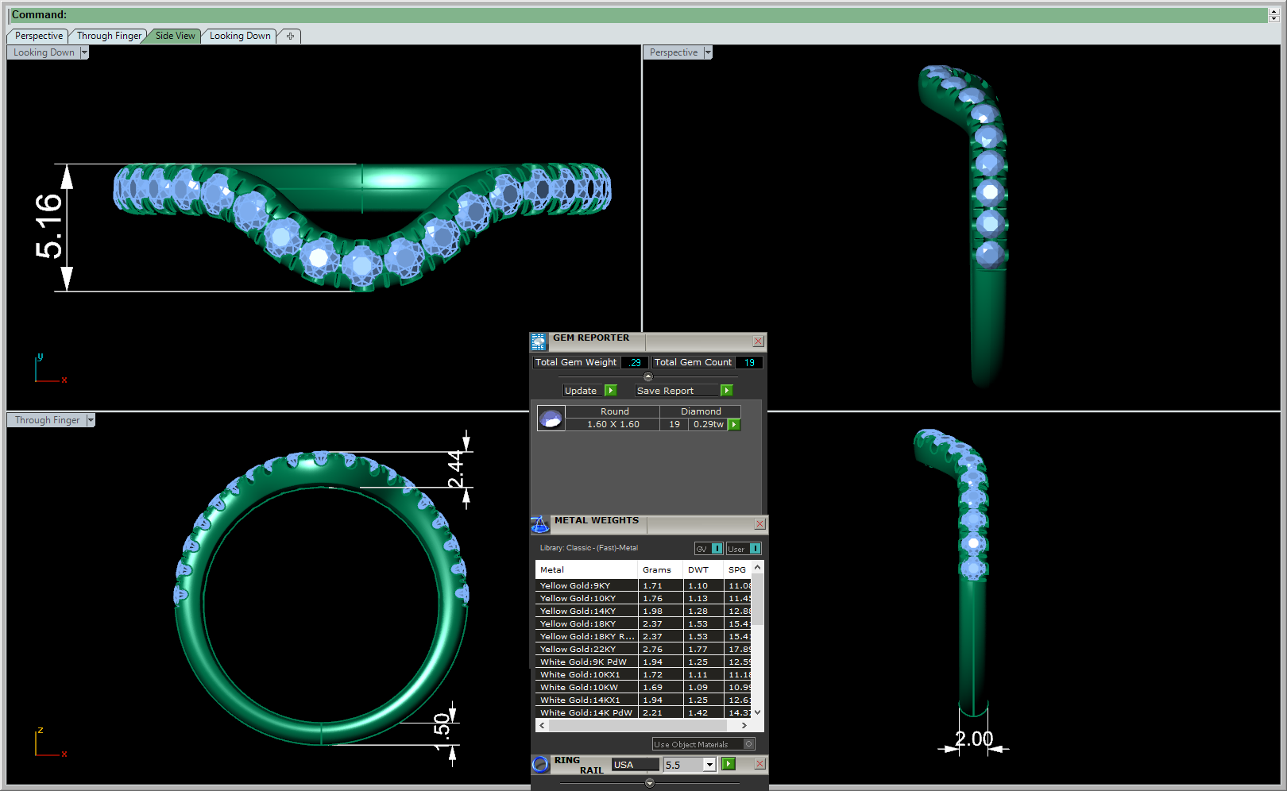Click the 1.60 X 1.60 gem size cell
This screenshot has height=791, width=1287.
(x=613, y=424)
